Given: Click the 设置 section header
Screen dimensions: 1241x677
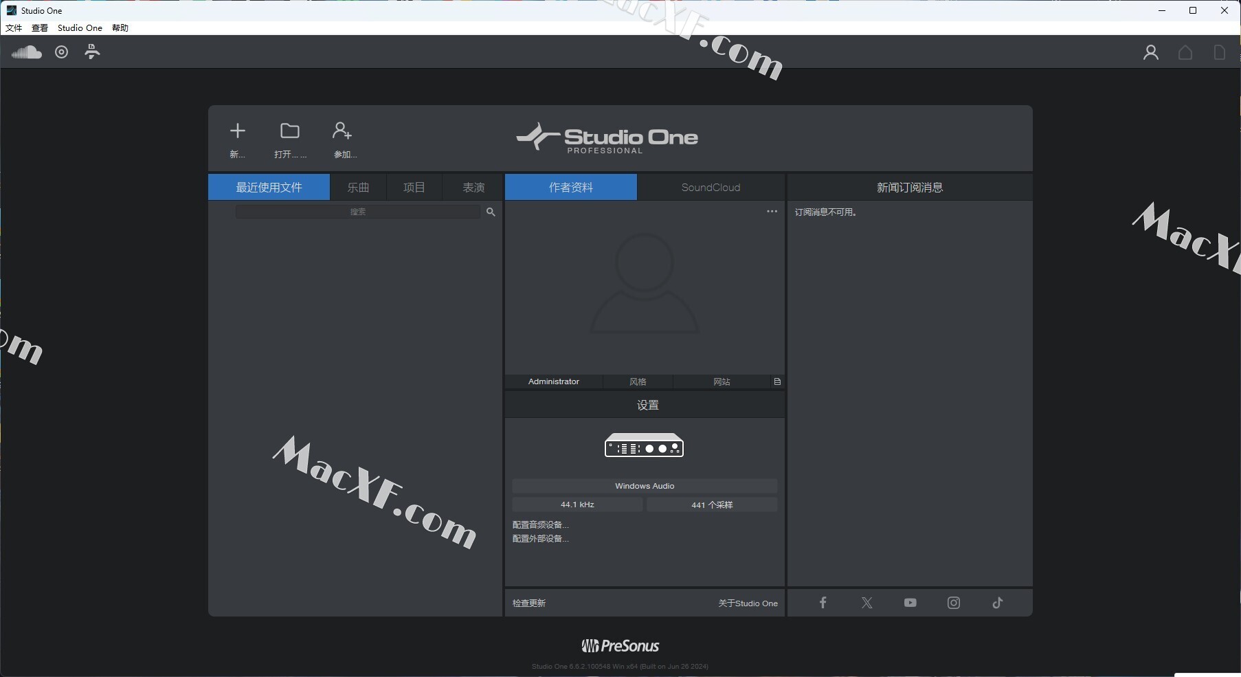Looking at the screenshot, I should pyautogui.click(x=645, y=405).
